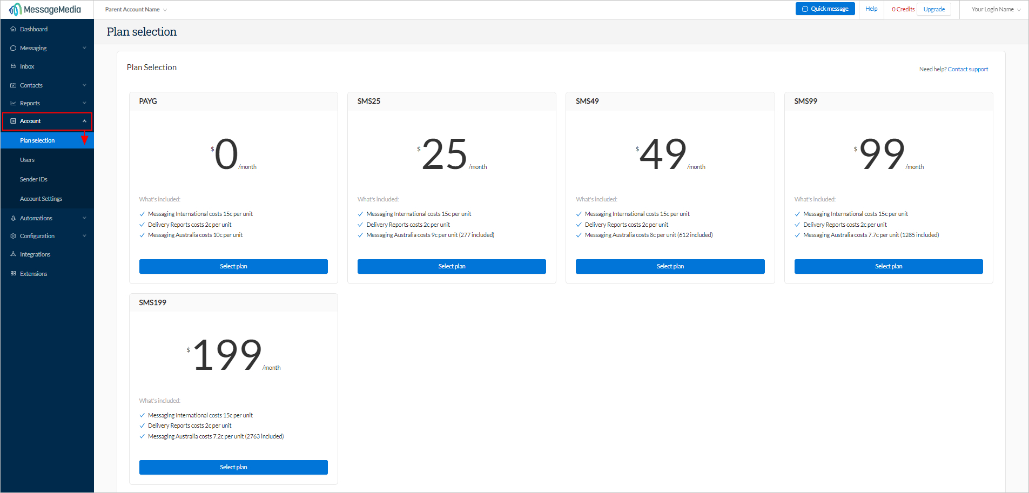The image size is (1029, 493).
Task: Click the Automations bell icon
Action: pyautogui.click(x=13, y=218)
